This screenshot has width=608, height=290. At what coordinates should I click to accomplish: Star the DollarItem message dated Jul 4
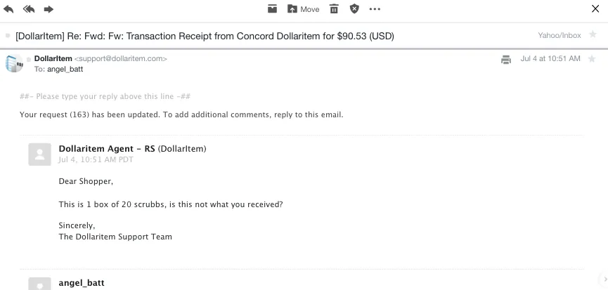pyautogui.click(x=593, y=59)
